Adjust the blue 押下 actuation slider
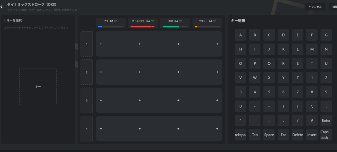 pyautogui.click(x=111, y=27)
